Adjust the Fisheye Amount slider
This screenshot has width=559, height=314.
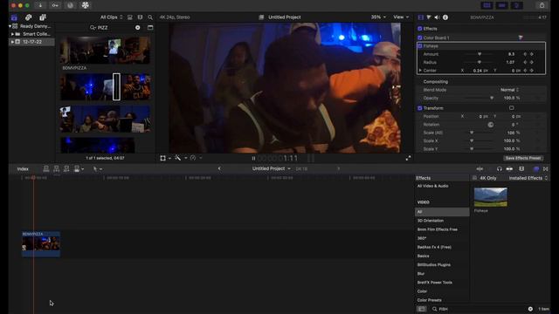pos(480,54)
